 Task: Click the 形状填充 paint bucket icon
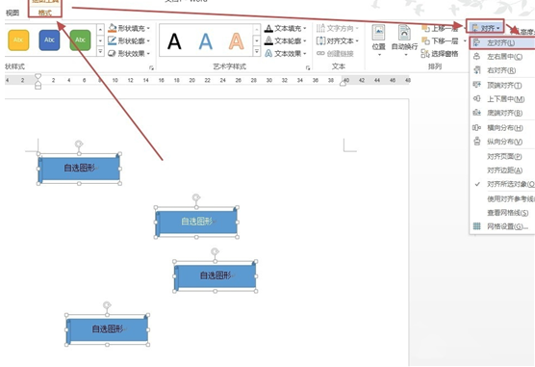click(113, 28)
